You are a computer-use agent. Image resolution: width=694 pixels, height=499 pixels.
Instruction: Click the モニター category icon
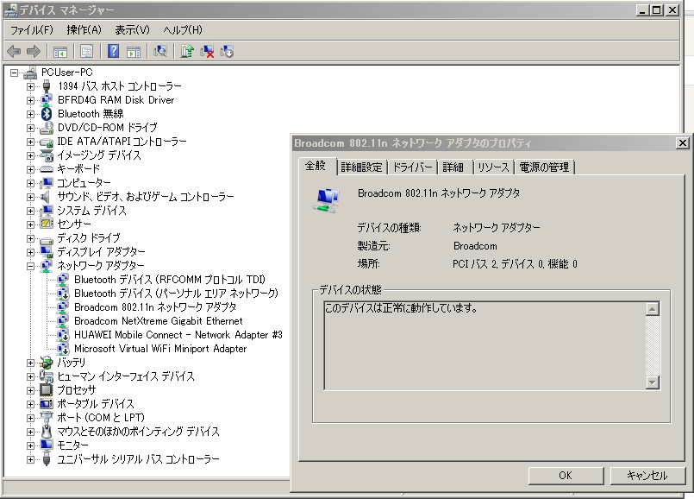pos(47,445)
